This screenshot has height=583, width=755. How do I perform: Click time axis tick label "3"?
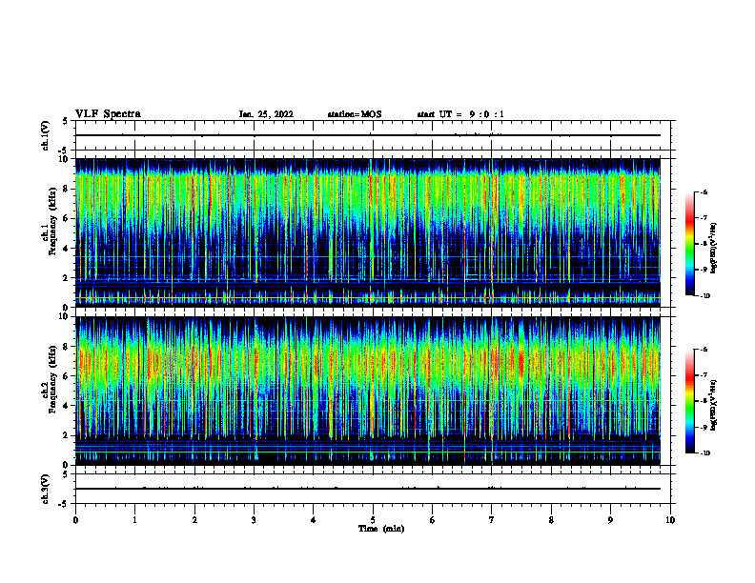[x=254, y=520]
